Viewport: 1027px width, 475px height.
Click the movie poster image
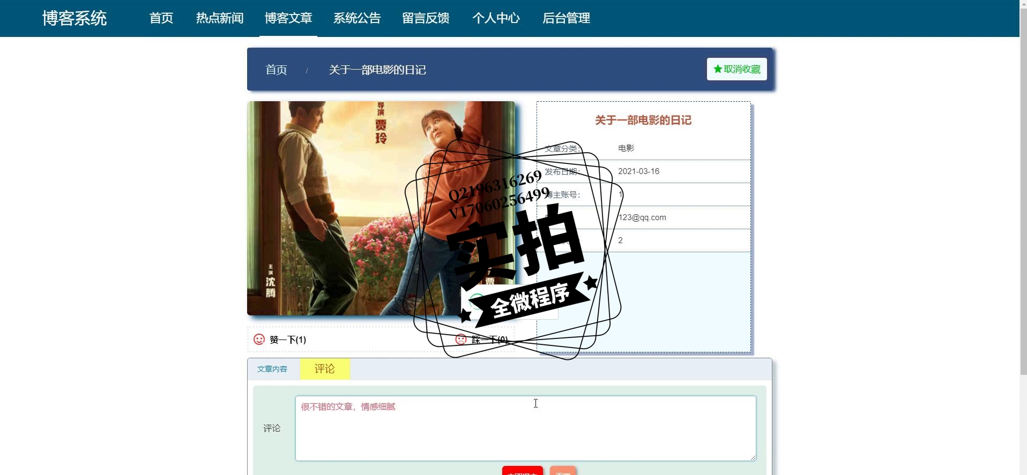click(x=381, y=208)
